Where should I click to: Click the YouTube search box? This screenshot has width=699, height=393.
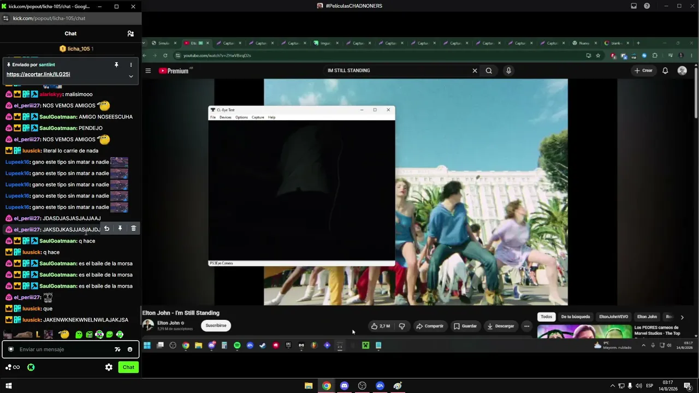pos(398,70)
